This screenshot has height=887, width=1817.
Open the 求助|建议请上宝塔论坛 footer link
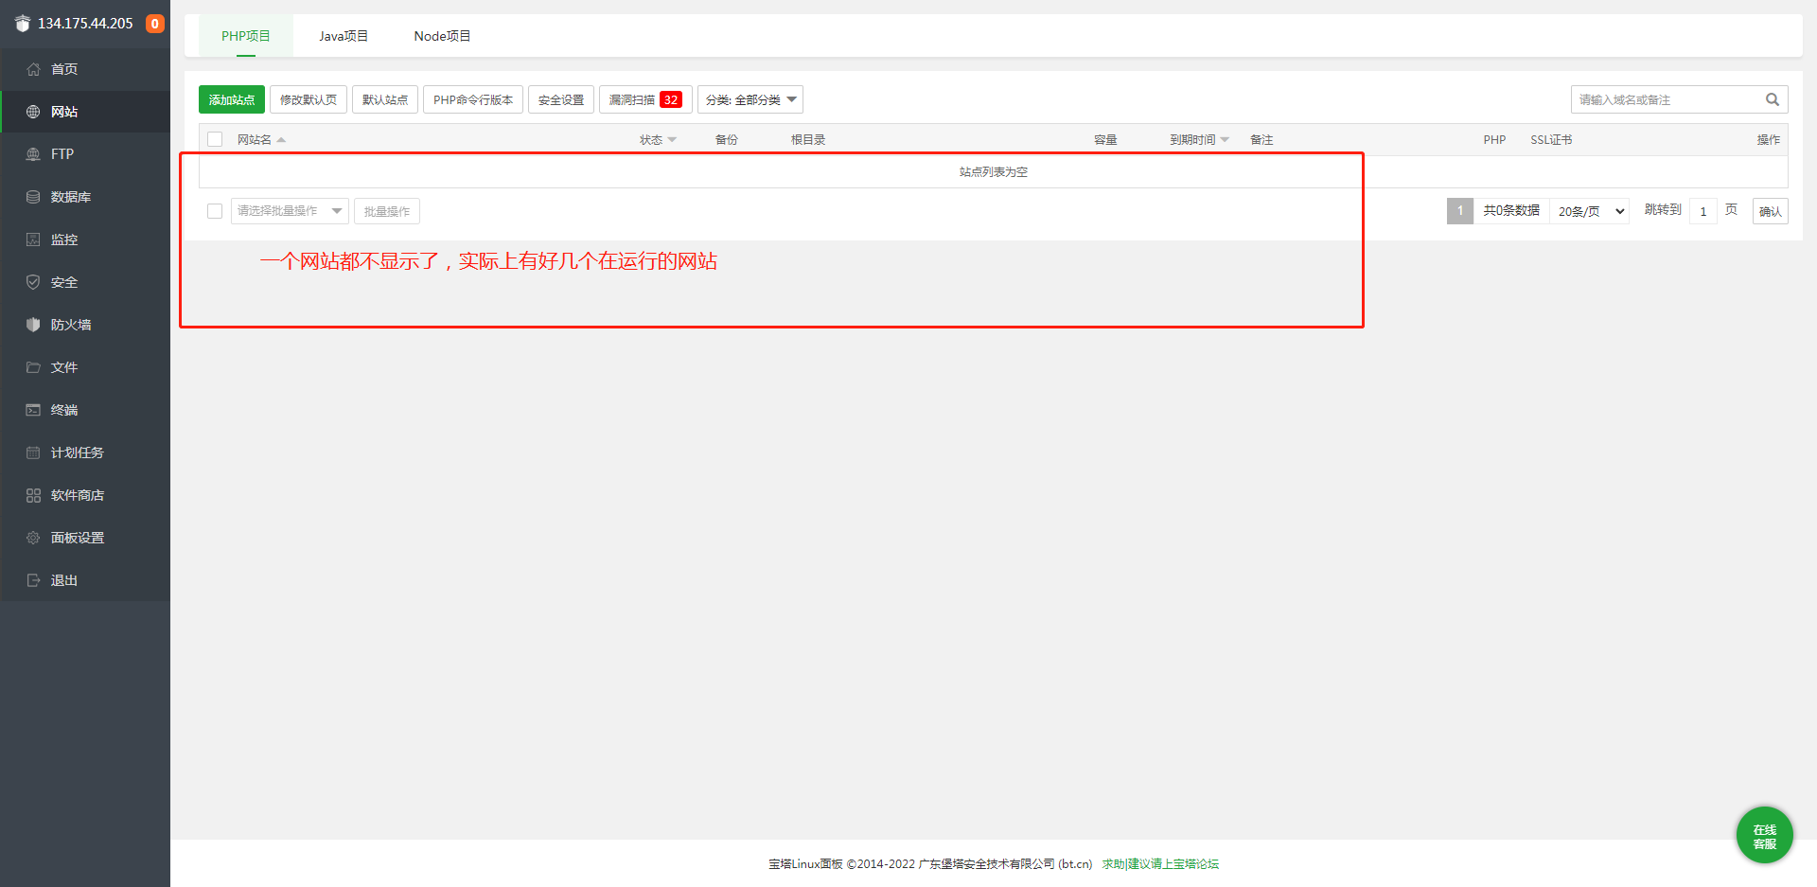(1160, 863)
